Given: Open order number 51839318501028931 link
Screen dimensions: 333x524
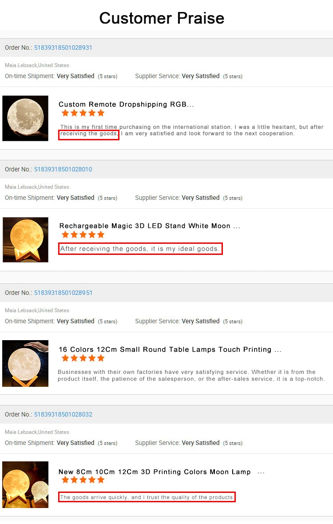Looking at the screenshot, I should coord(63,48).
